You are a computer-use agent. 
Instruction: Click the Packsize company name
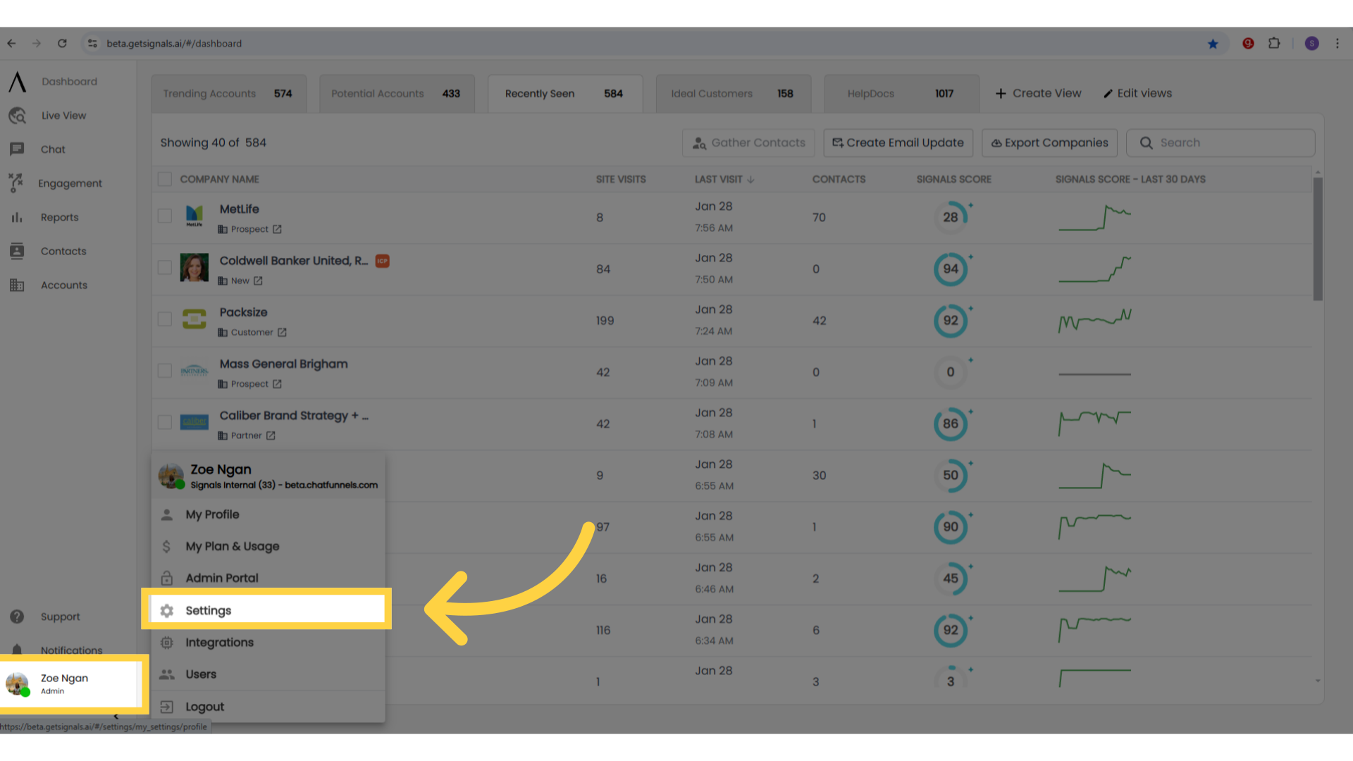pyautogui.click(x=243, y=312)
